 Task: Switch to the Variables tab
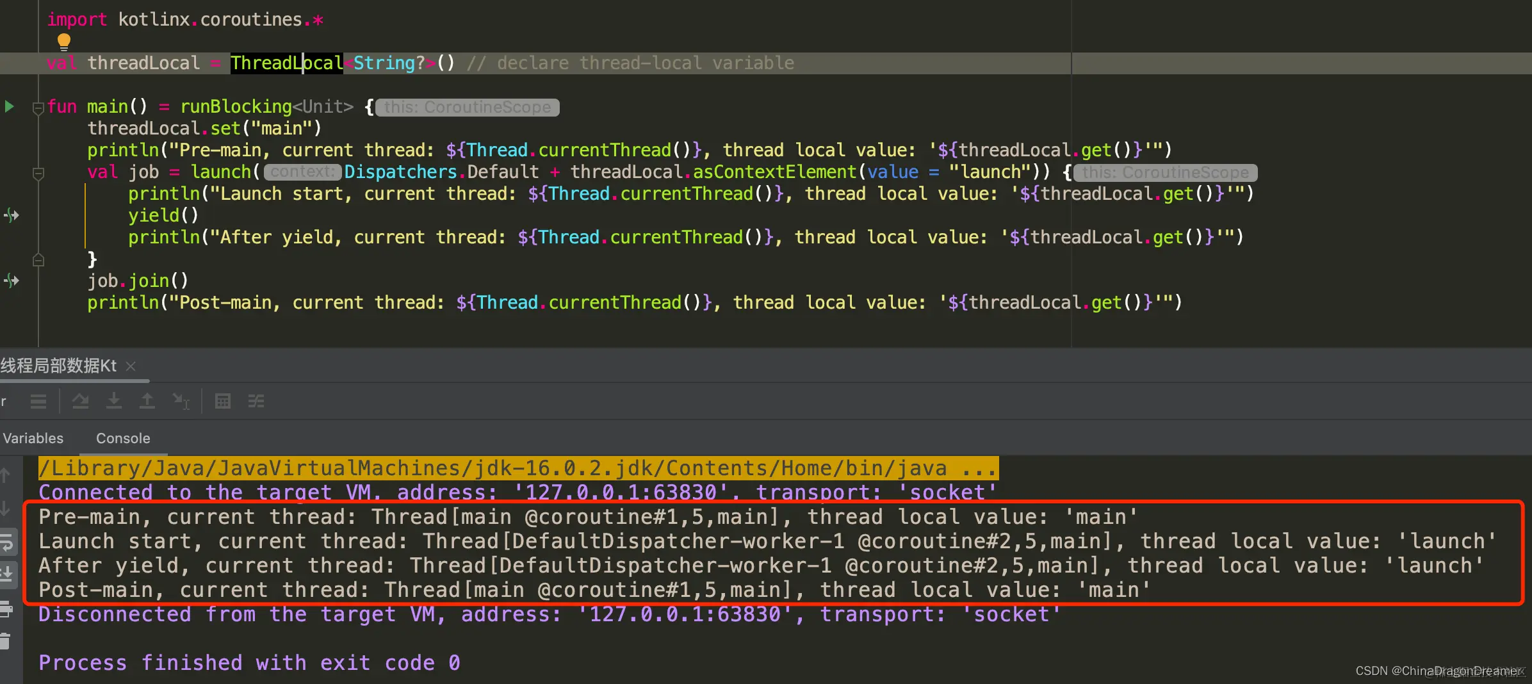click(33, 438)
